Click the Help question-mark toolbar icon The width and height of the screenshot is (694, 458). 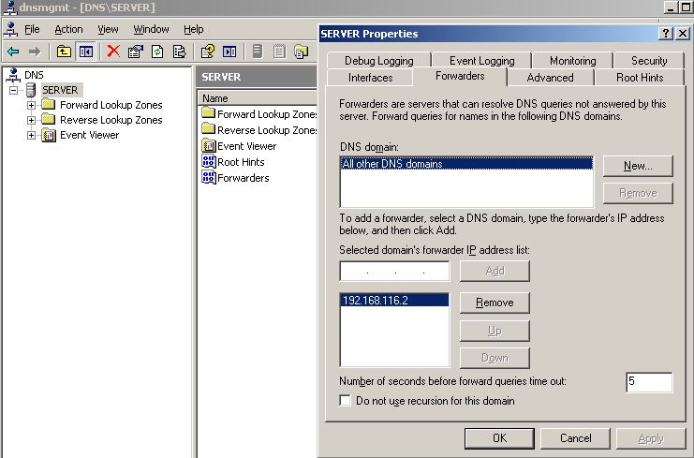tap(207, 52)
